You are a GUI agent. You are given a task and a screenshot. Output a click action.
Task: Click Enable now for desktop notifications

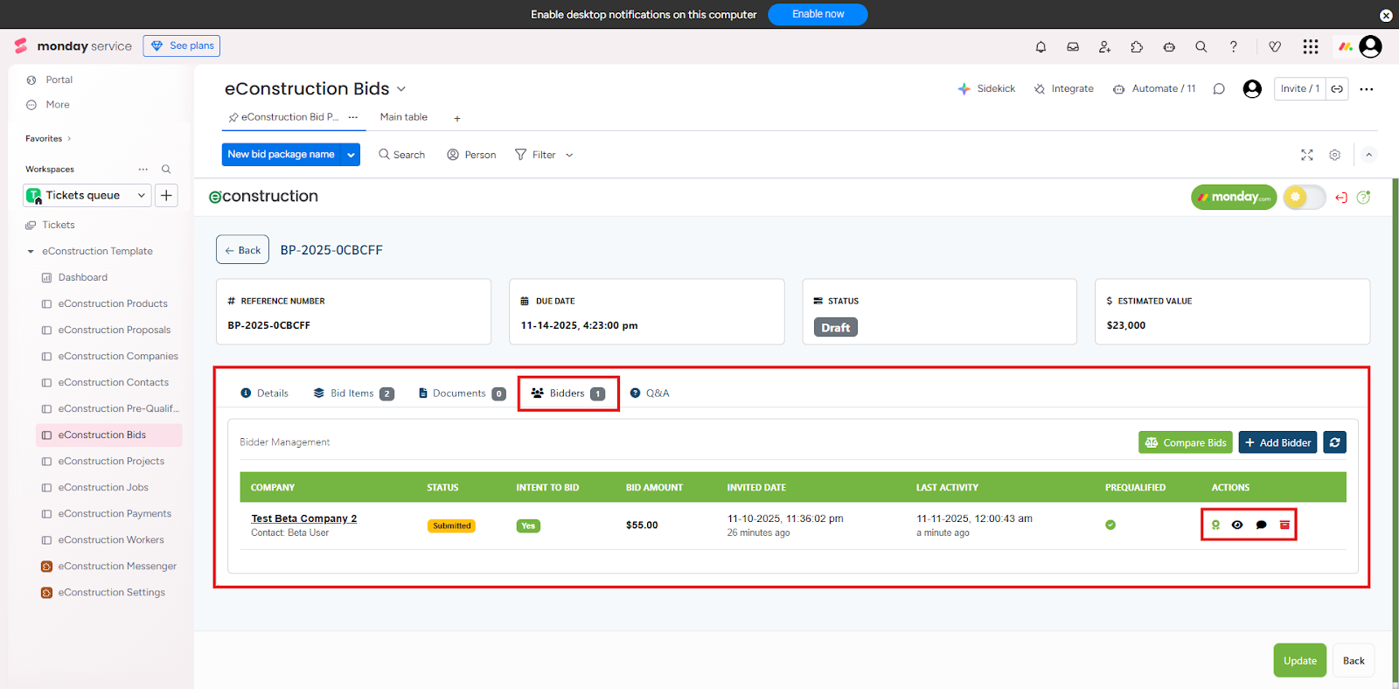coord(818,14)
